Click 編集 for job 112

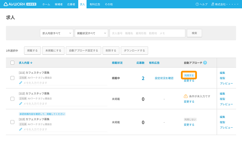222,94
